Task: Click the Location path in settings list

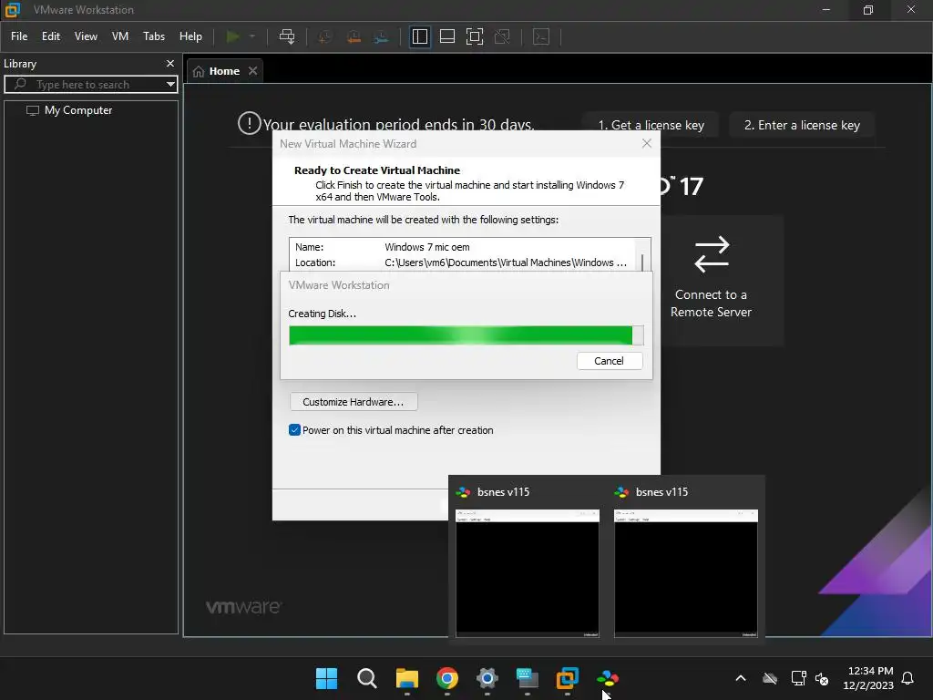Action: [506, 262]
